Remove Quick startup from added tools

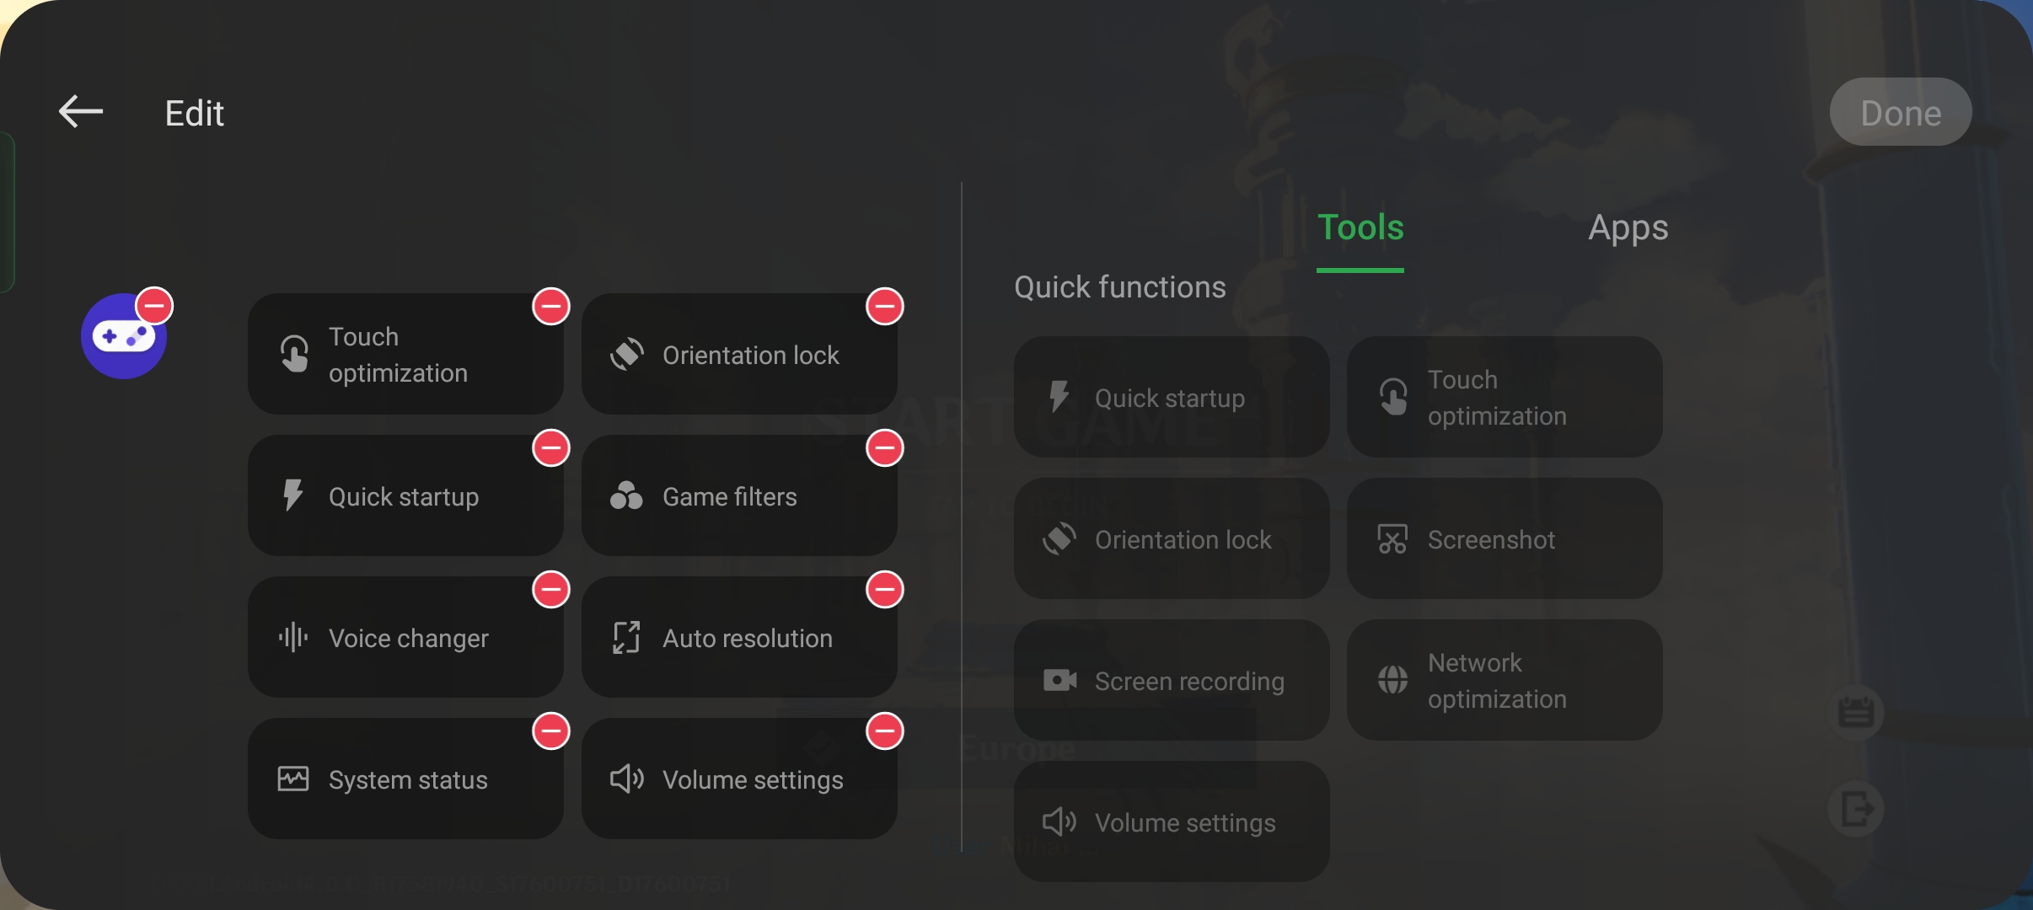coord(551,448)
